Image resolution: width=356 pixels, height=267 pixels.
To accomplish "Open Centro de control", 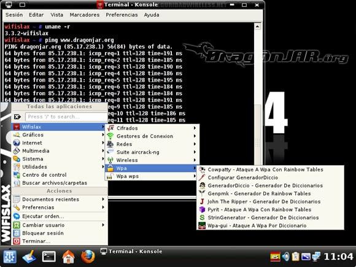I will pyautogui.click(x=60, y=175).
